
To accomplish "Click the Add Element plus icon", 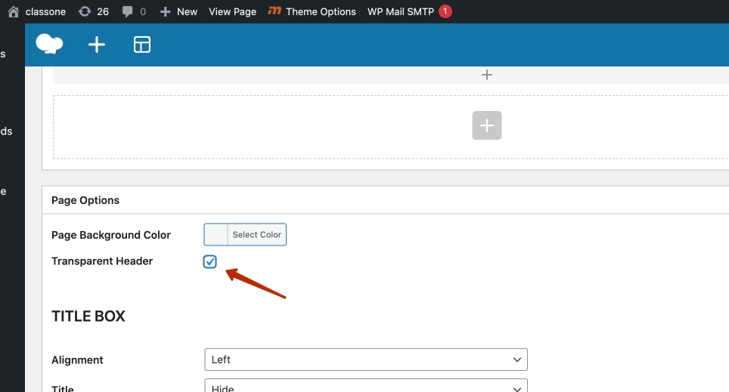I will pos(97,45).
